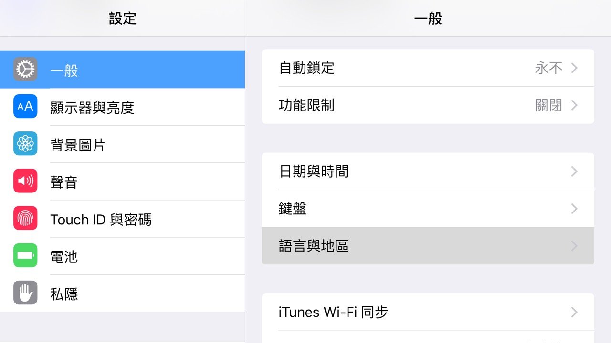Expand the 功能限制 row chevron
The height and width of the screenshot is (343, 611).
(x=574, y=105)
